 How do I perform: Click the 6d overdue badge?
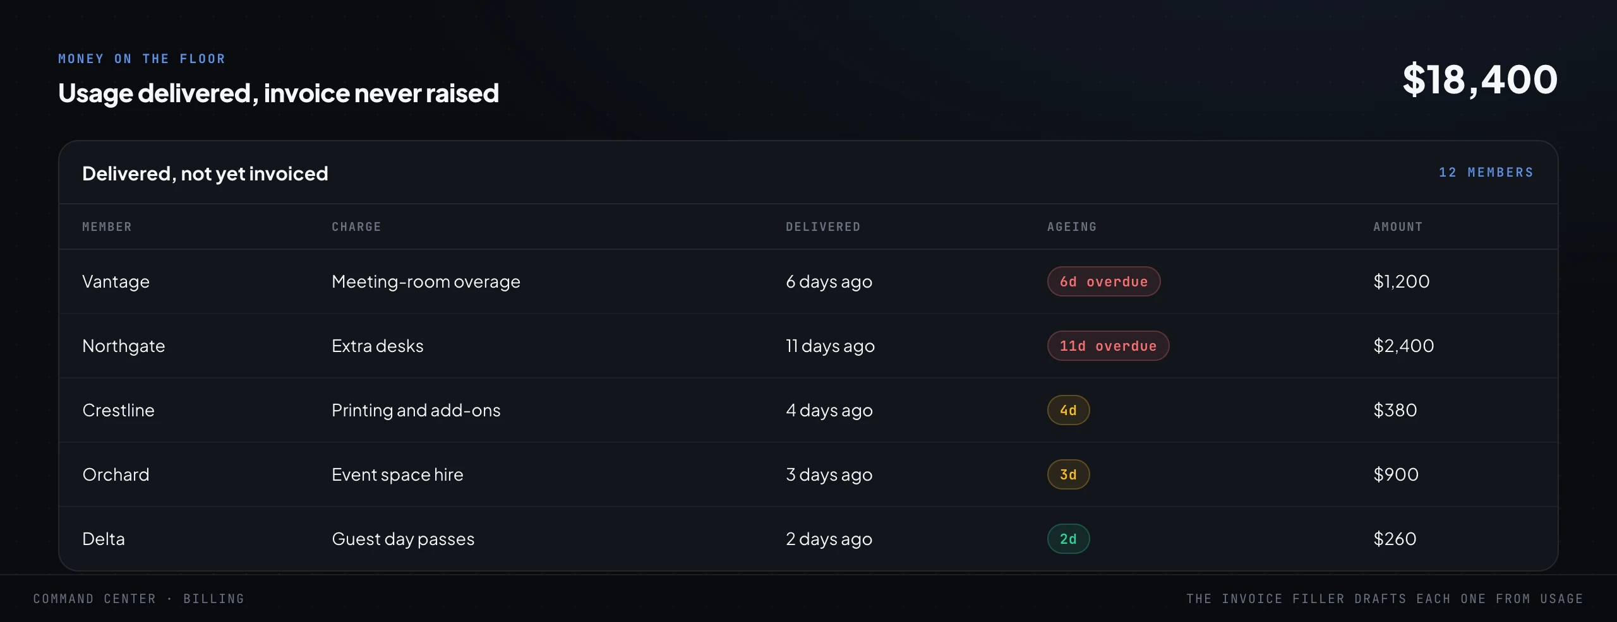coord(1103,281)
